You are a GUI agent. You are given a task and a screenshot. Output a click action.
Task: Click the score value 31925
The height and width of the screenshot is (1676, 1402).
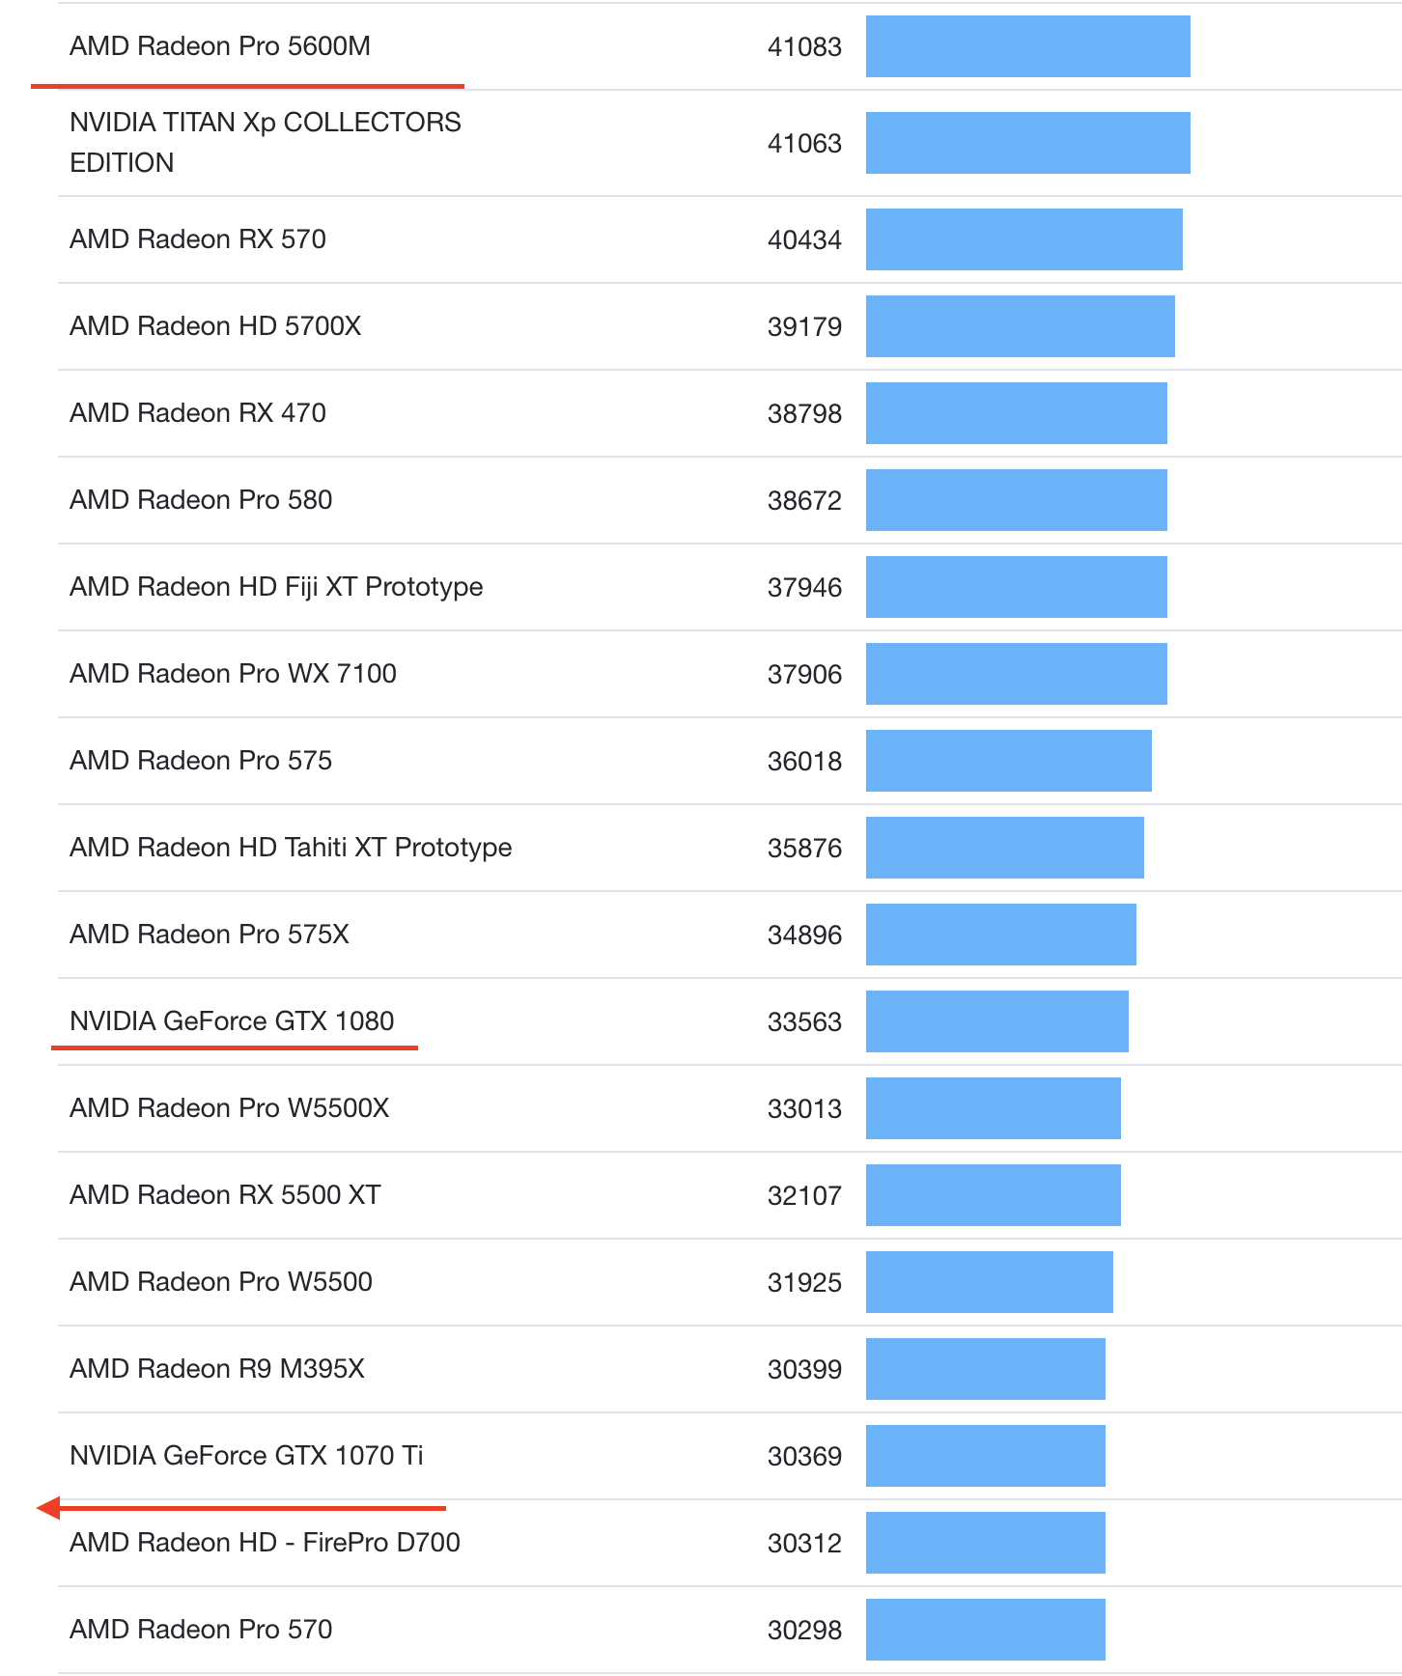(804, 1283)
